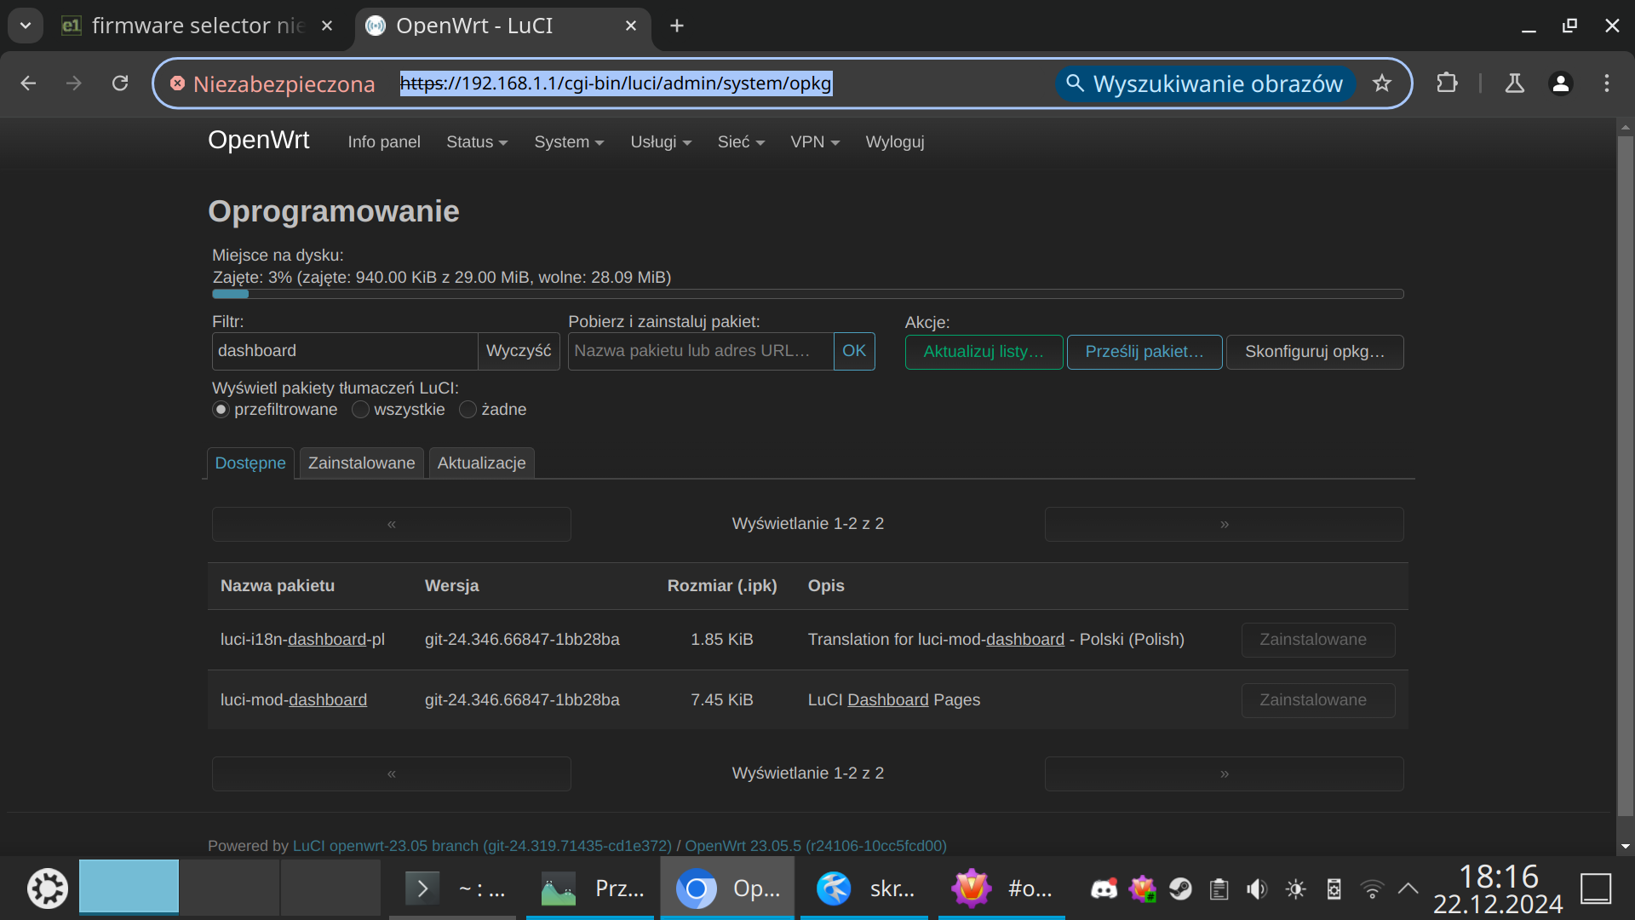
Task: Expand hidden system tray icons arrow
Action: [x=1408, y=888]
